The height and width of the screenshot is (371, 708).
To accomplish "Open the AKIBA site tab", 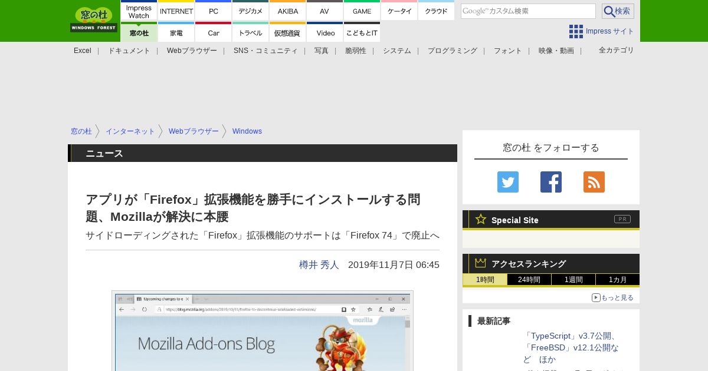I will (288, 11).
